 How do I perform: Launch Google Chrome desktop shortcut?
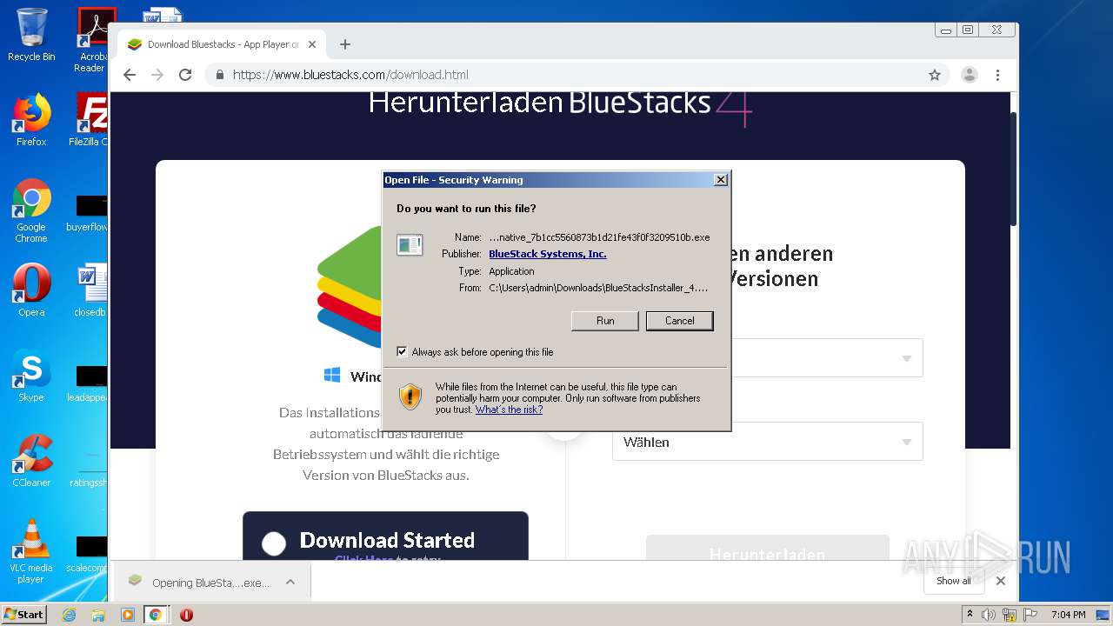pyautogui.click(x=31, y=211)
